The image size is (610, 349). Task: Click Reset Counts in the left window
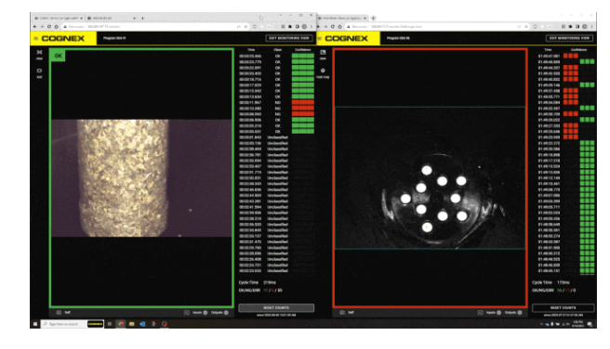point(276,307)
